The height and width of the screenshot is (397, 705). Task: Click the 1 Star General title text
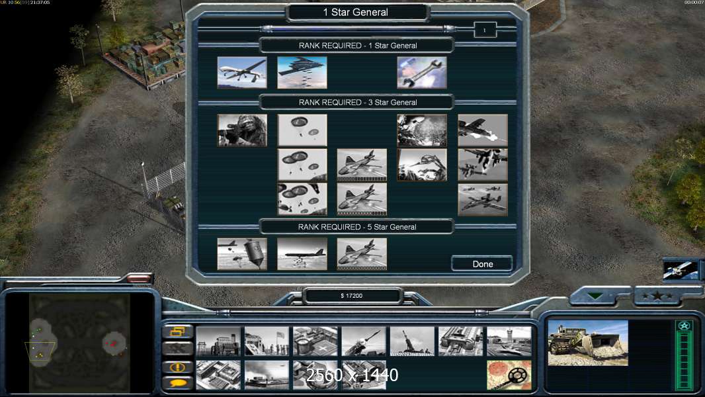[356, 12]
